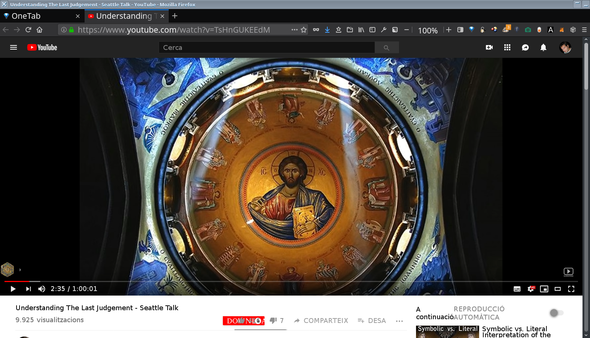The width and height of the screenshot is (590, 338).
Task: Open the notifications bell
Action: coord(543,47)
